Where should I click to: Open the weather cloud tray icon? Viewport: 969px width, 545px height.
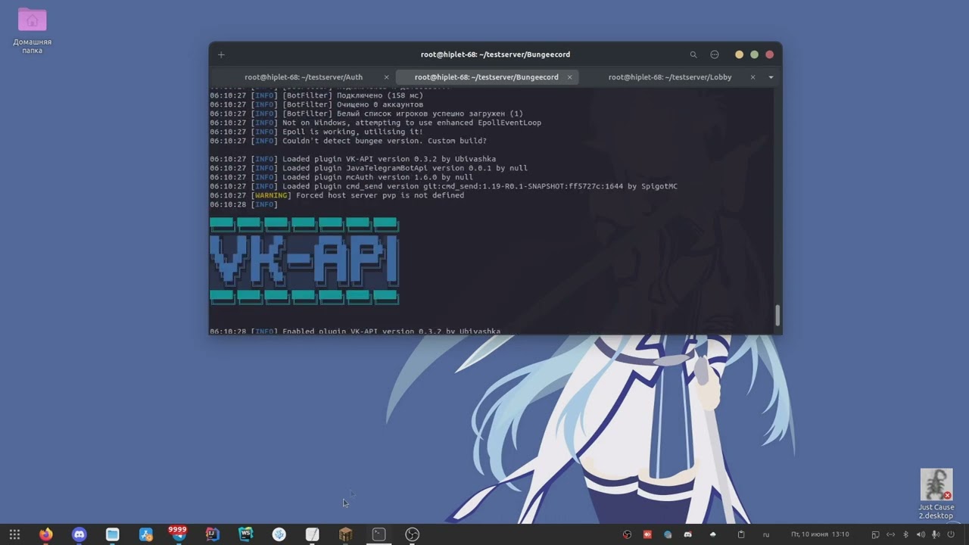tap(712, 534)
